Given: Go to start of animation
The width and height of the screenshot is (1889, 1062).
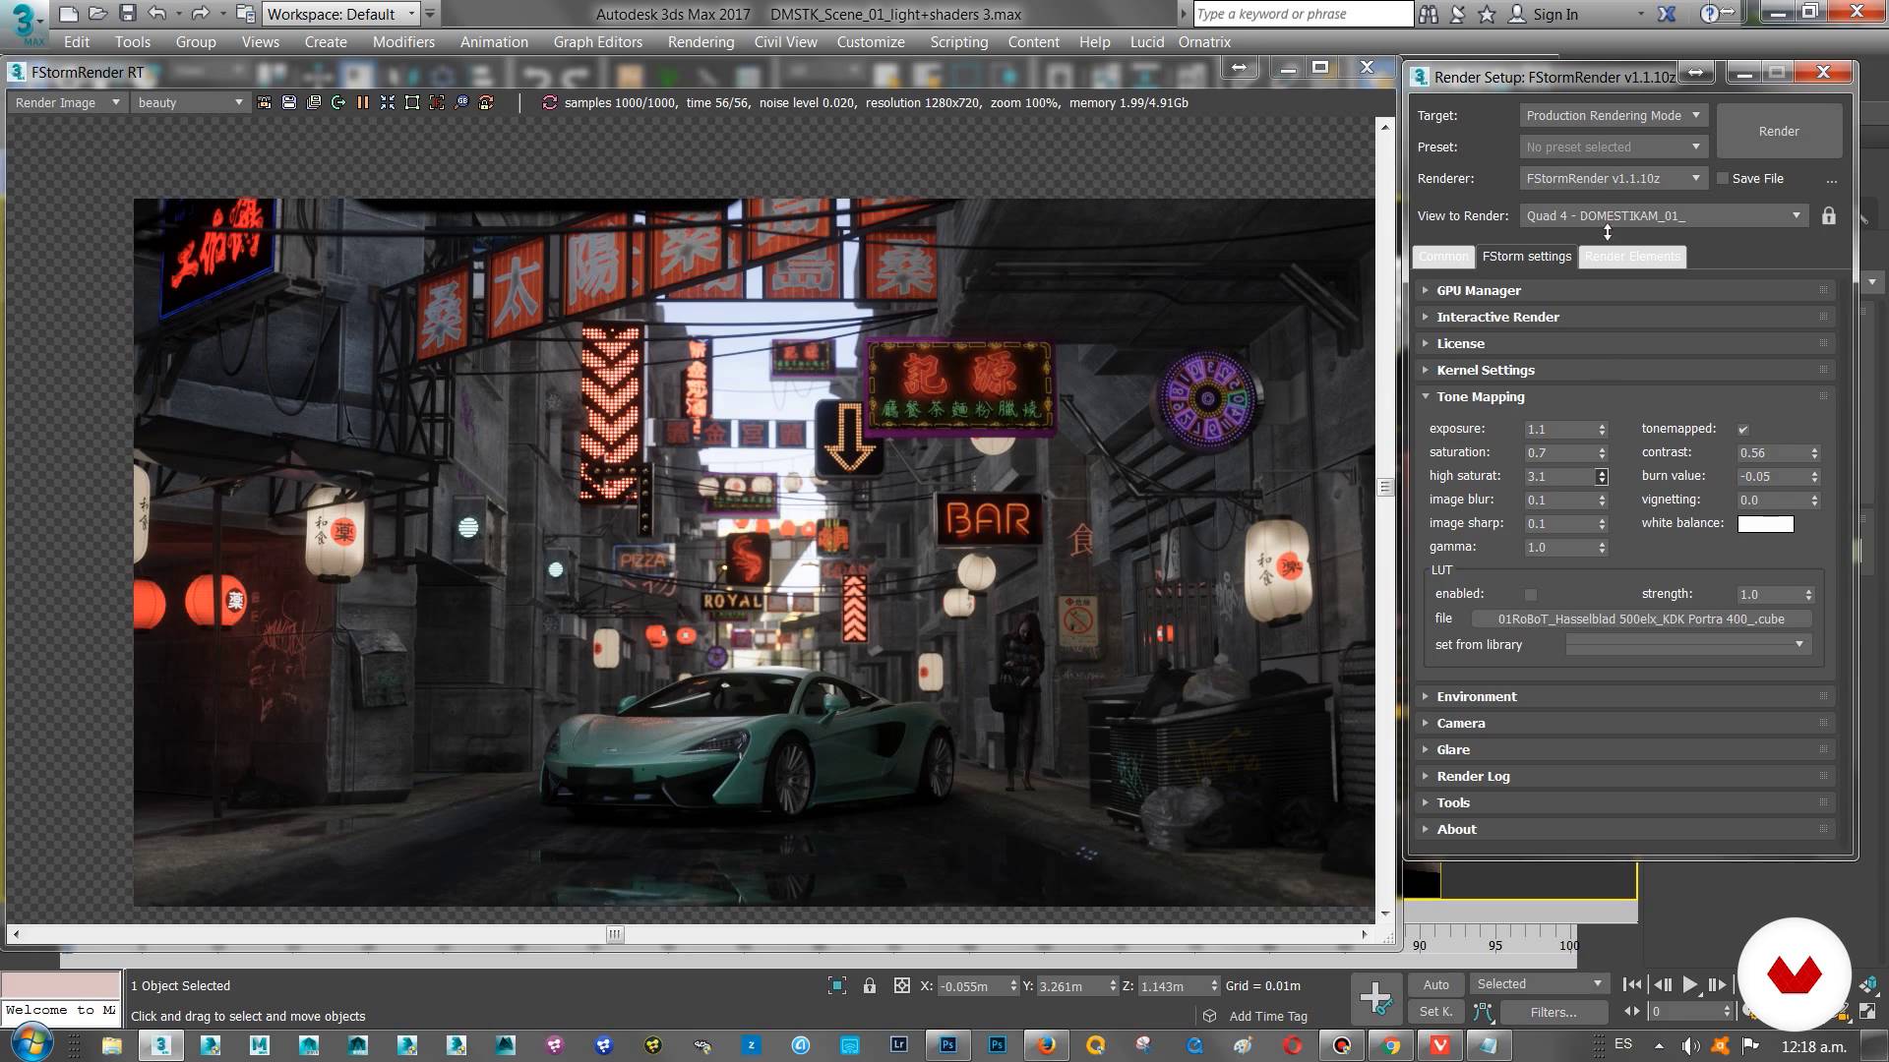Looking at the screenshot, I should coord(1631,984).
